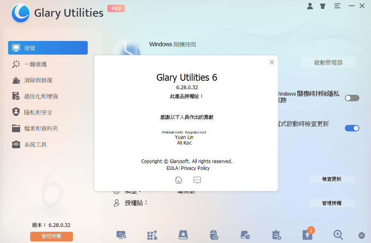Viewport: 371px width, 243px height.
Task: Click the PRO badge
Action: click(x=116, y=8)
